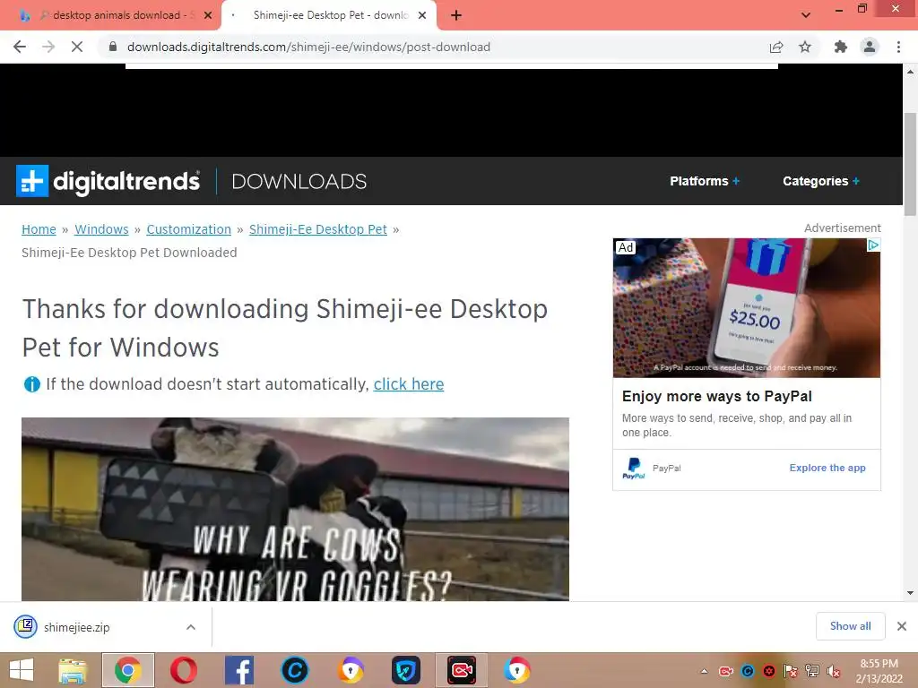Play the cows VR goggles video
The image size is (918, 688).
coord(295,509)
